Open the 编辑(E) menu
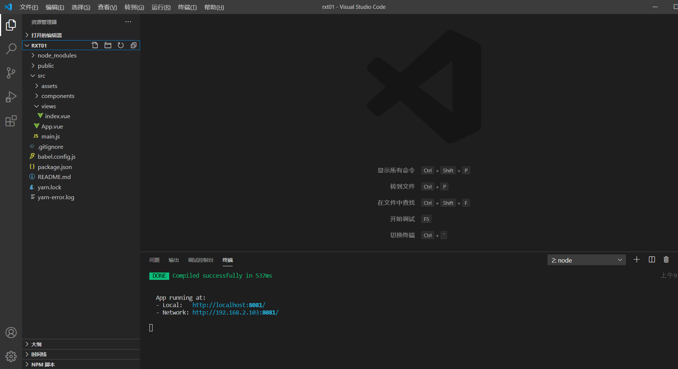678x369 pixels. point(55,7)
